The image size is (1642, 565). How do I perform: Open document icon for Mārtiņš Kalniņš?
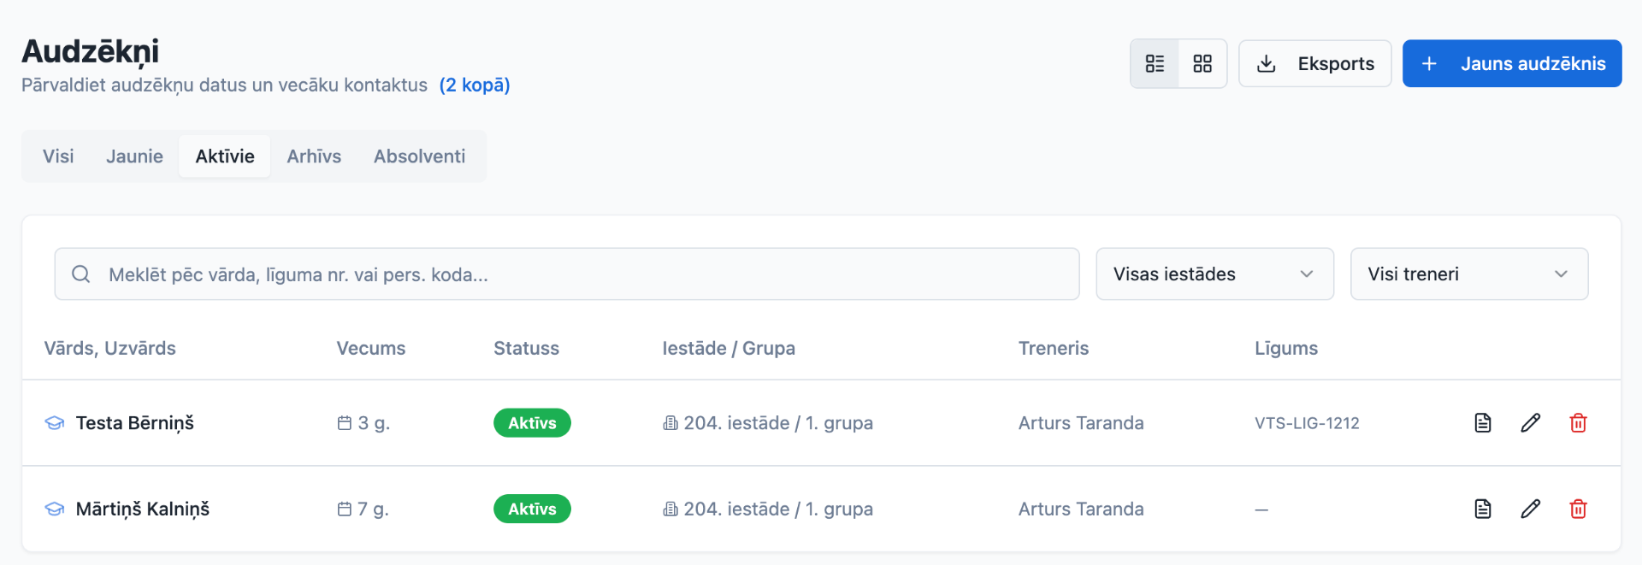1483,509
